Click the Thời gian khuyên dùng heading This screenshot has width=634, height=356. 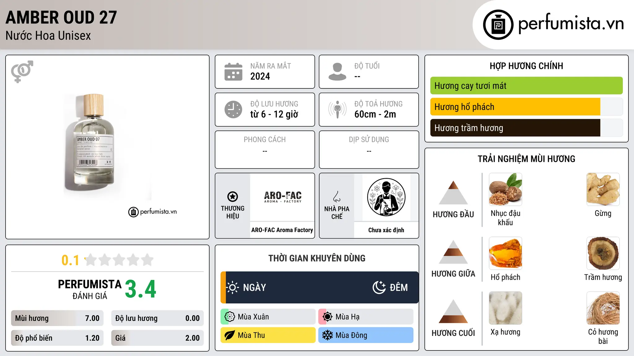[x=317, y=258]
